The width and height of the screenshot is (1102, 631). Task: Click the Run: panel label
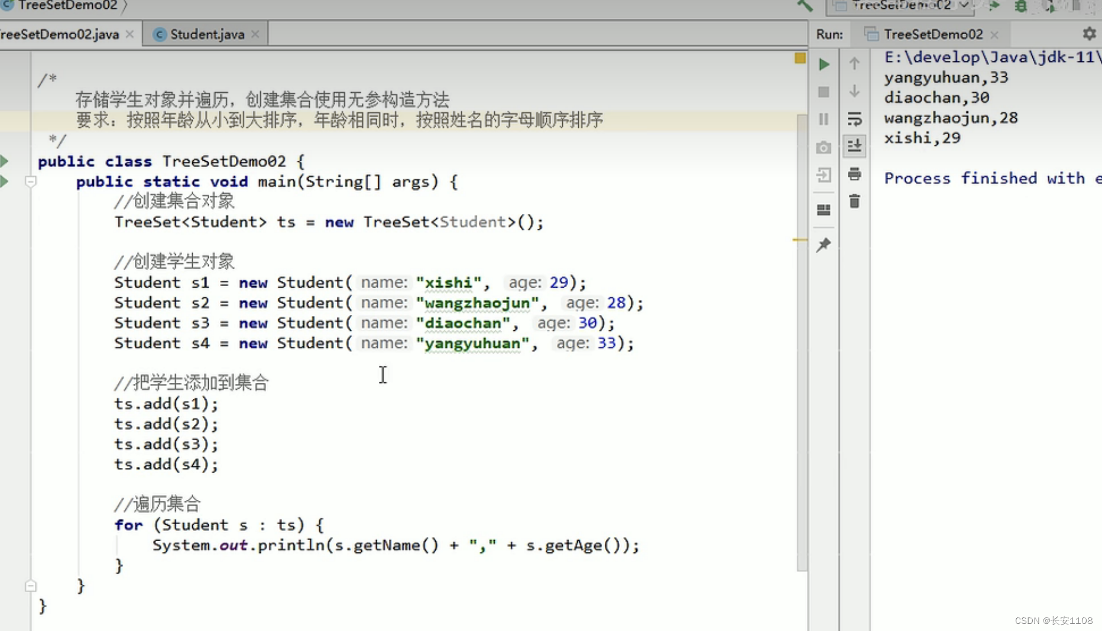point(829,34)
